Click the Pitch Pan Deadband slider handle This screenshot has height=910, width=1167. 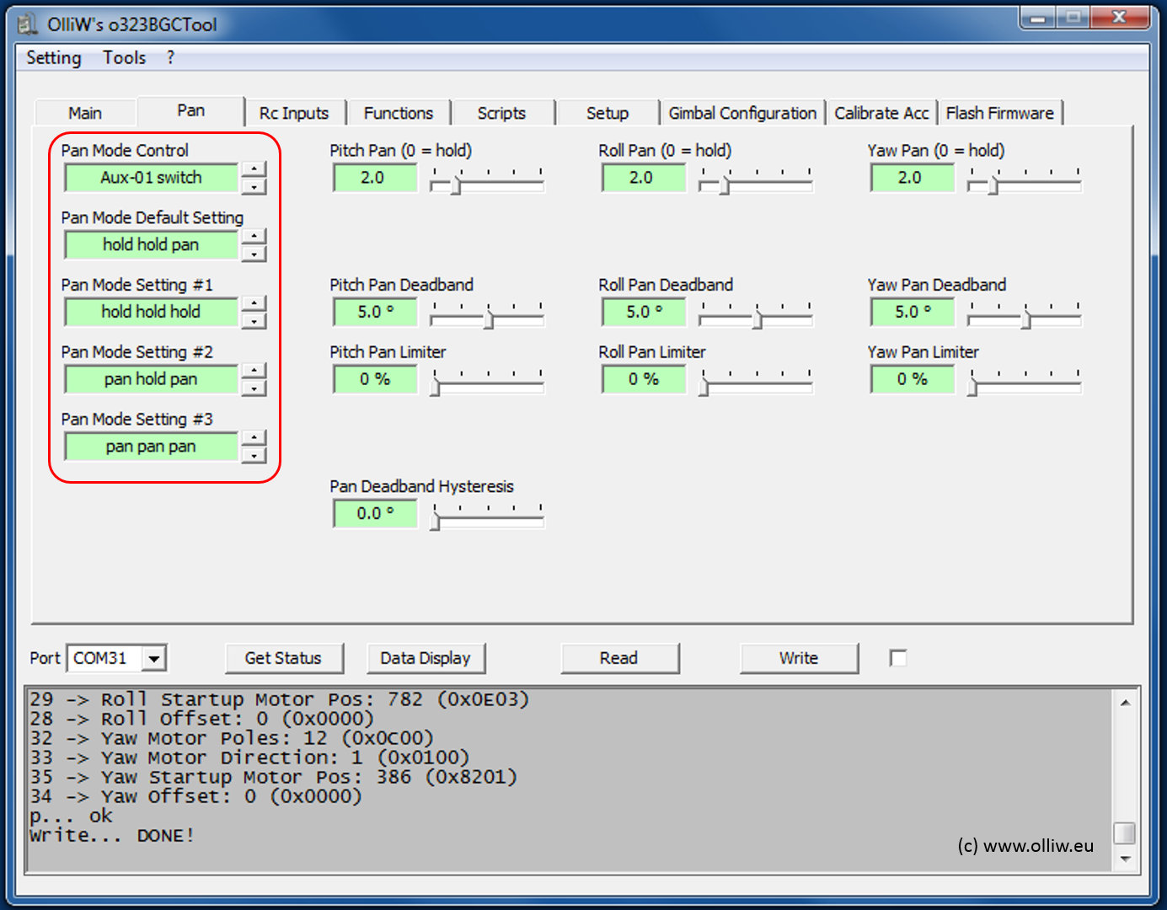tap(489, 318)
